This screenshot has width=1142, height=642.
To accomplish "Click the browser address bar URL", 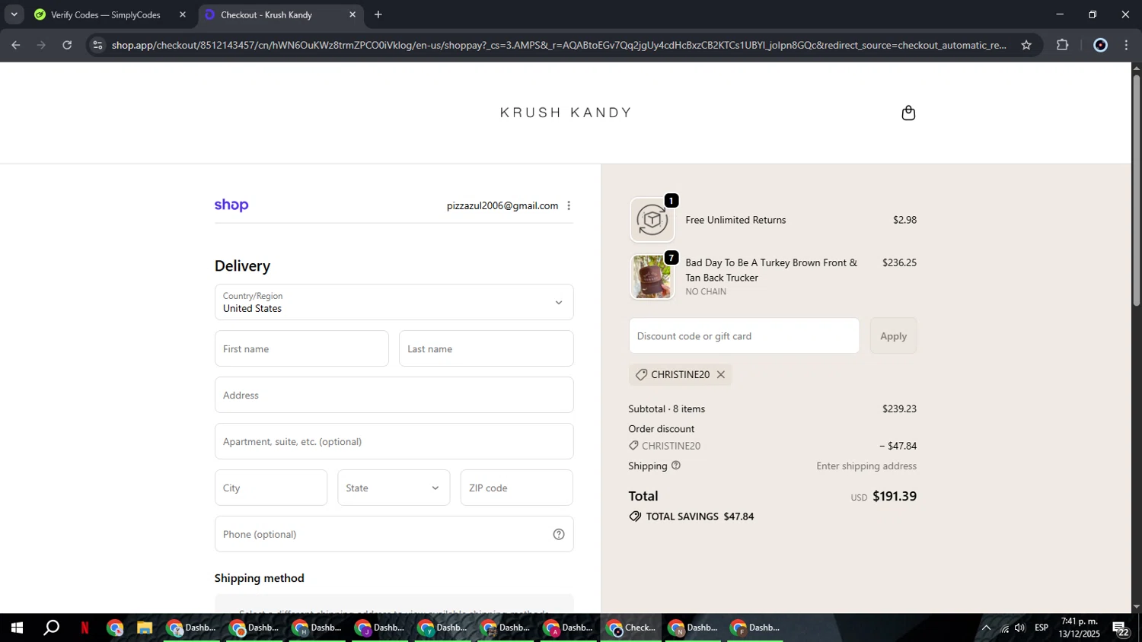I will click(x=559, y=45).
